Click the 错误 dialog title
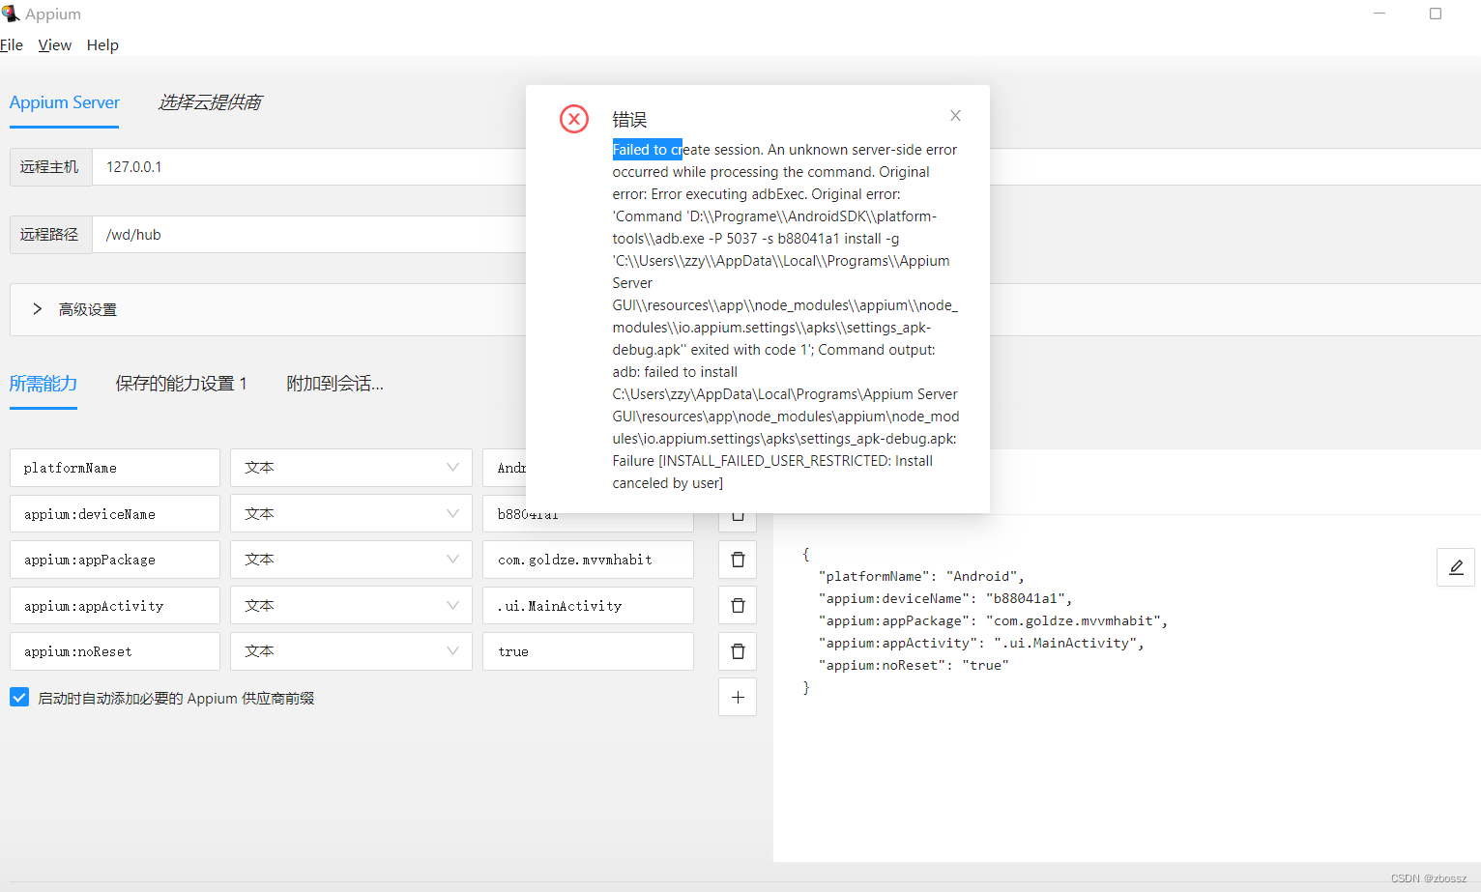Image resolution: width=1481 pixels, height=892 pixels. pyautogui.click(x=629, y=120)
